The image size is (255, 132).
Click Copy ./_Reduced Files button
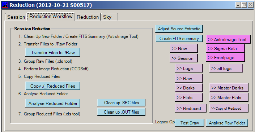pyautogui.click(x=53, y=86)
